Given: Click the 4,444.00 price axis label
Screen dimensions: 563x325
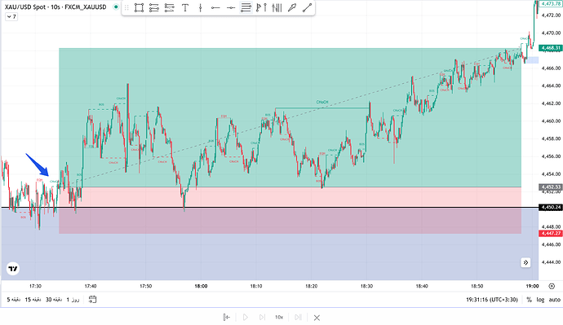Looking at the screenshot, I should 551,262.
